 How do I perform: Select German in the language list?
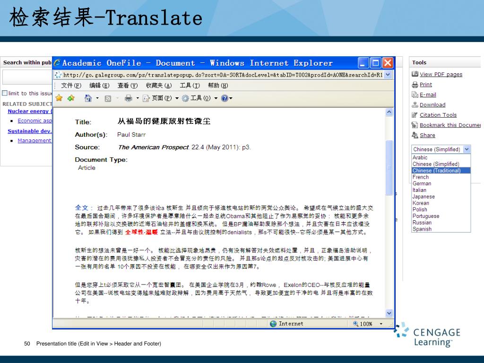point(441,183)
